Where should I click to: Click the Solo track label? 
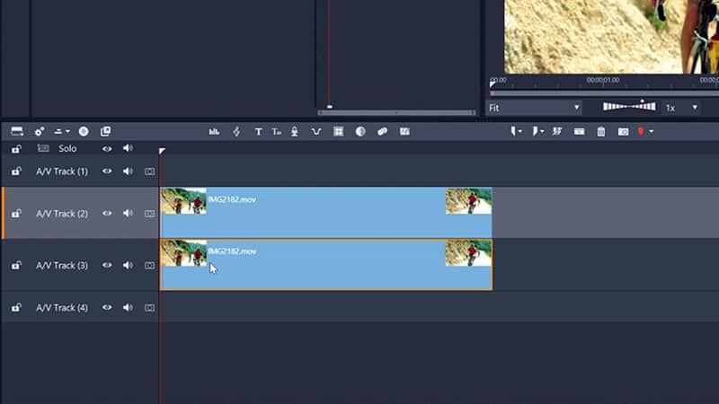click(67, 148)
